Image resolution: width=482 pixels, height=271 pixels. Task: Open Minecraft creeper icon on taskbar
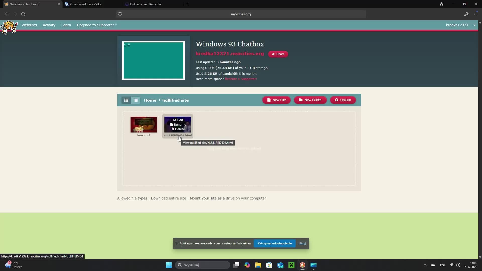(x=291, y=265)
